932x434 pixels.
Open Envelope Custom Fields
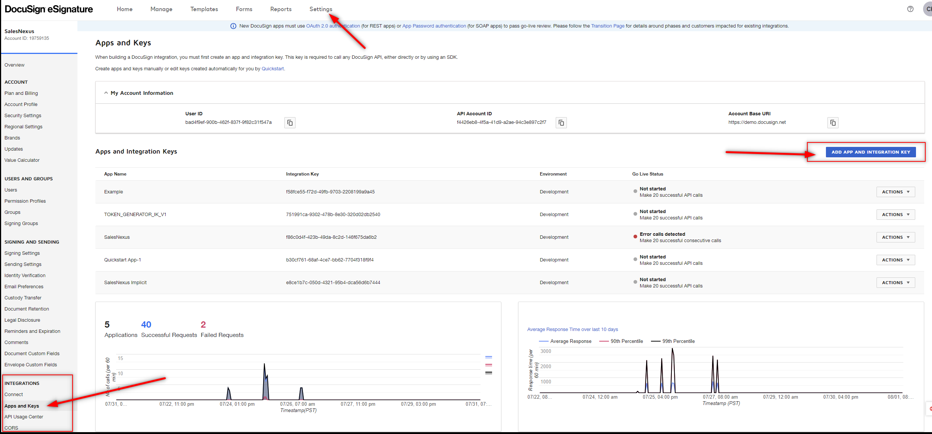[31, 365]
